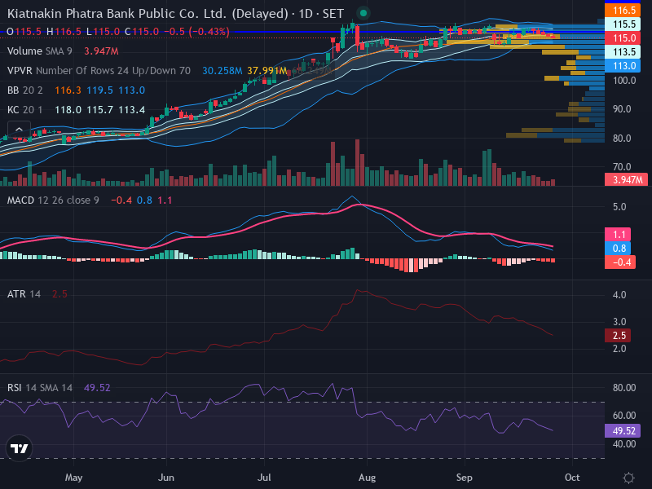Click the 1D interval in the title
This screenshot has width=652, height=489.
[x=306, y=14]
